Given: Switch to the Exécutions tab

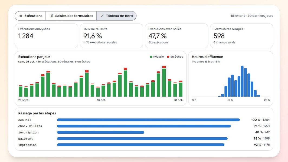Looking at the screenshot, I should point(30,16).
